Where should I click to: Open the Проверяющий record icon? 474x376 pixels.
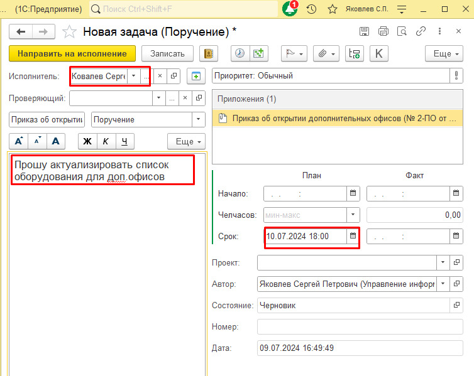(199, 98)
